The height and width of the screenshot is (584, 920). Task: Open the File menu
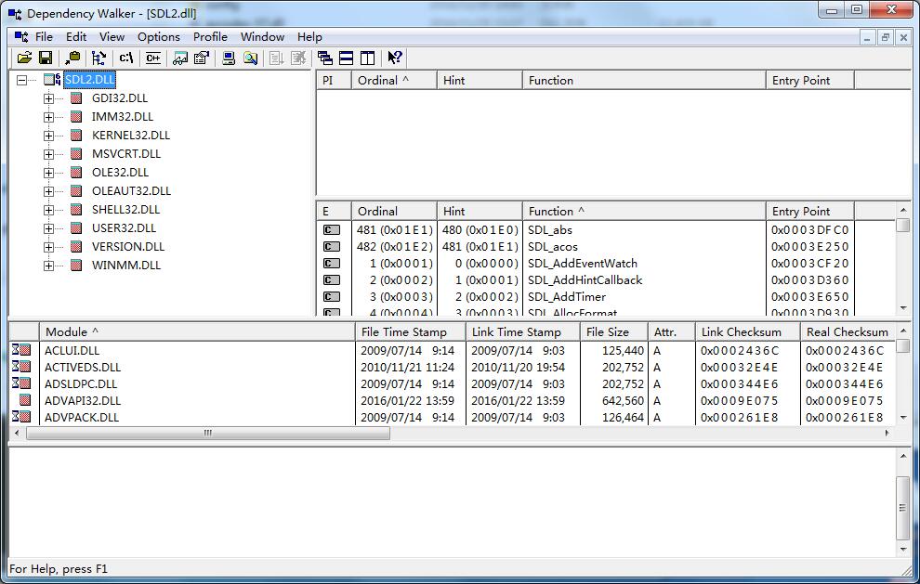click(x=44, y=36)
